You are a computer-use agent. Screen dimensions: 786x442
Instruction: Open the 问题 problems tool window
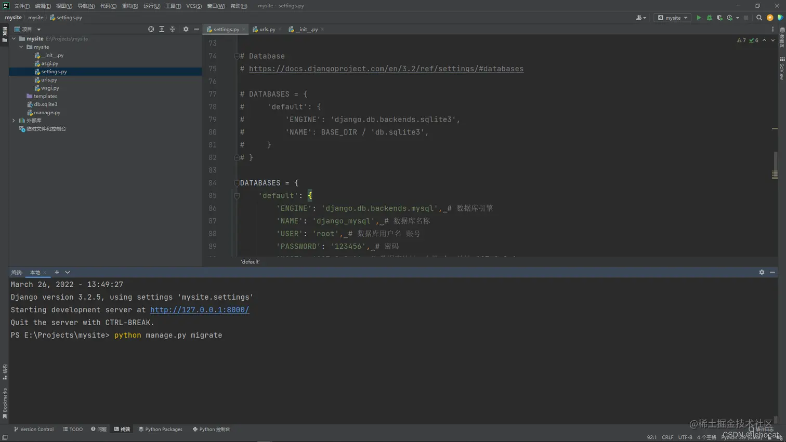pyautogui.click(x=99, y=429)
